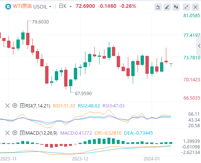Click the RSI3:47.03 value

[x=114, y=106]
